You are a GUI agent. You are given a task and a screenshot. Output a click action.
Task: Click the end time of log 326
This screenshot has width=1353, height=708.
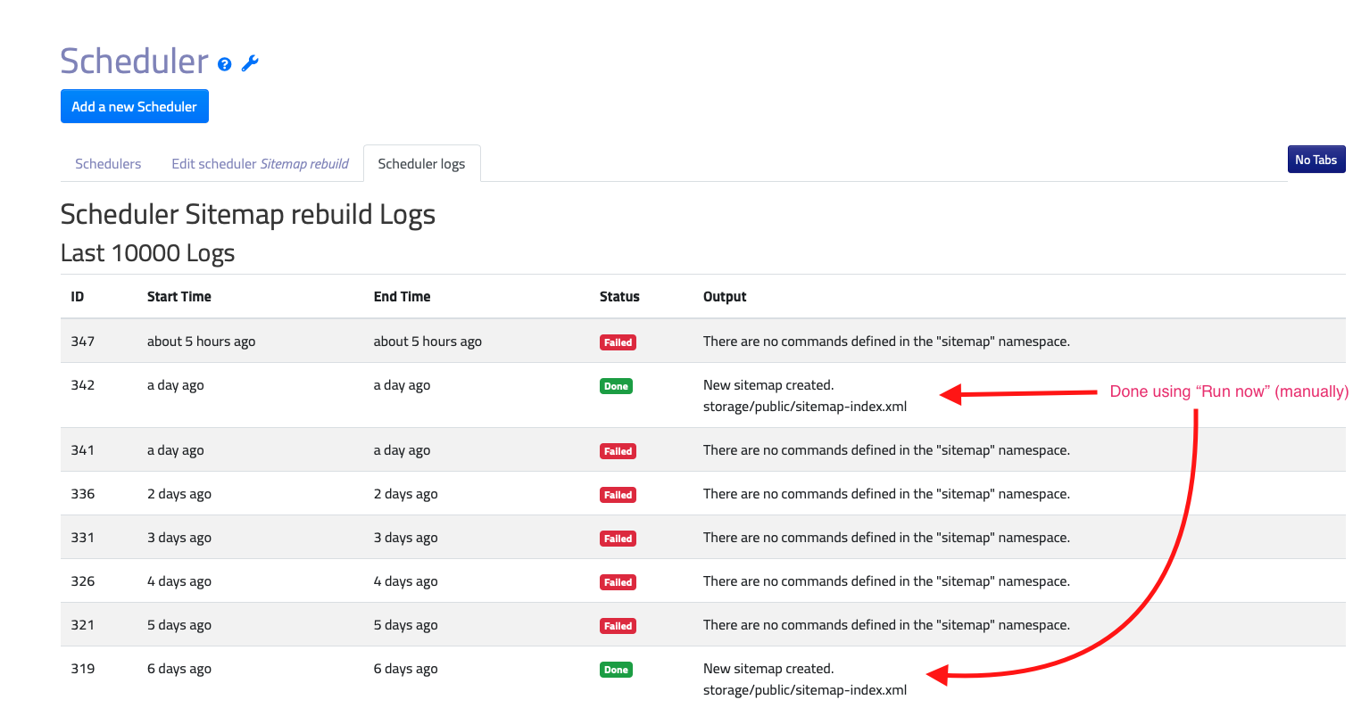405,581
